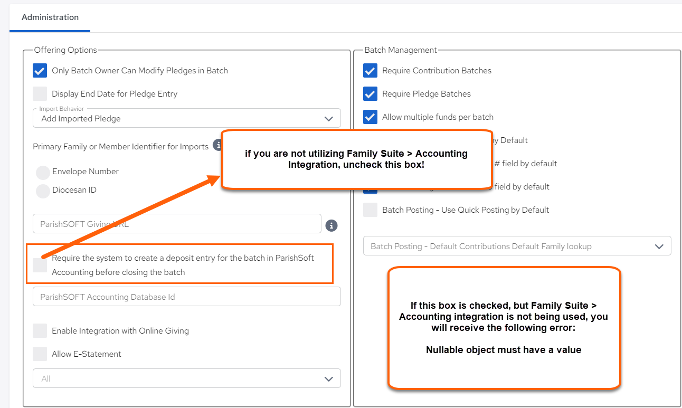Click info icon beside ParishSOFT Giving URL
The height and width of the screenshot is (408, 682).
tap(331, 225)
